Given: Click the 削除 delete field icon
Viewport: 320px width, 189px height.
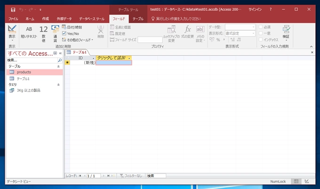Looking at the screenshot, I should coord(101,32).
